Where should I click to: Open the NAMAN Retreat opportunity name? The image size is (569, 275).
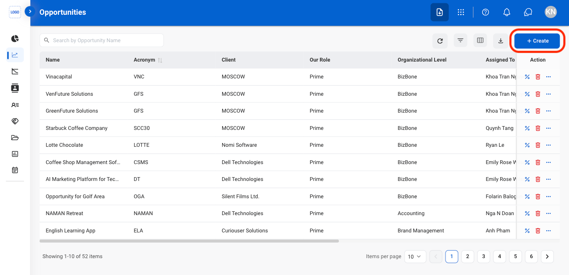(x=64, y=213)
